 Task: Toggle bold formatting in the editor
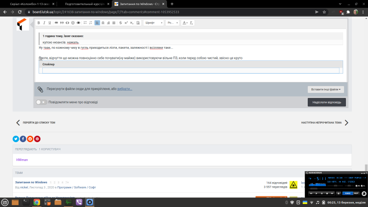[x=39, y=23]
